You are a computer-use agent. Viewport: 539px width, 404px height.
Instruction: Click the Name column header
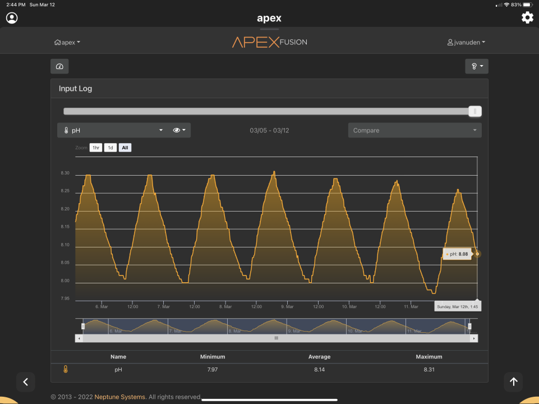(118, 356)
